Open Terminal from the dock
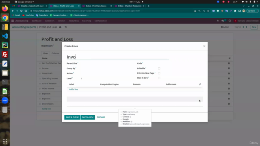This screenshot has height=146, width=260. point(5,82)
